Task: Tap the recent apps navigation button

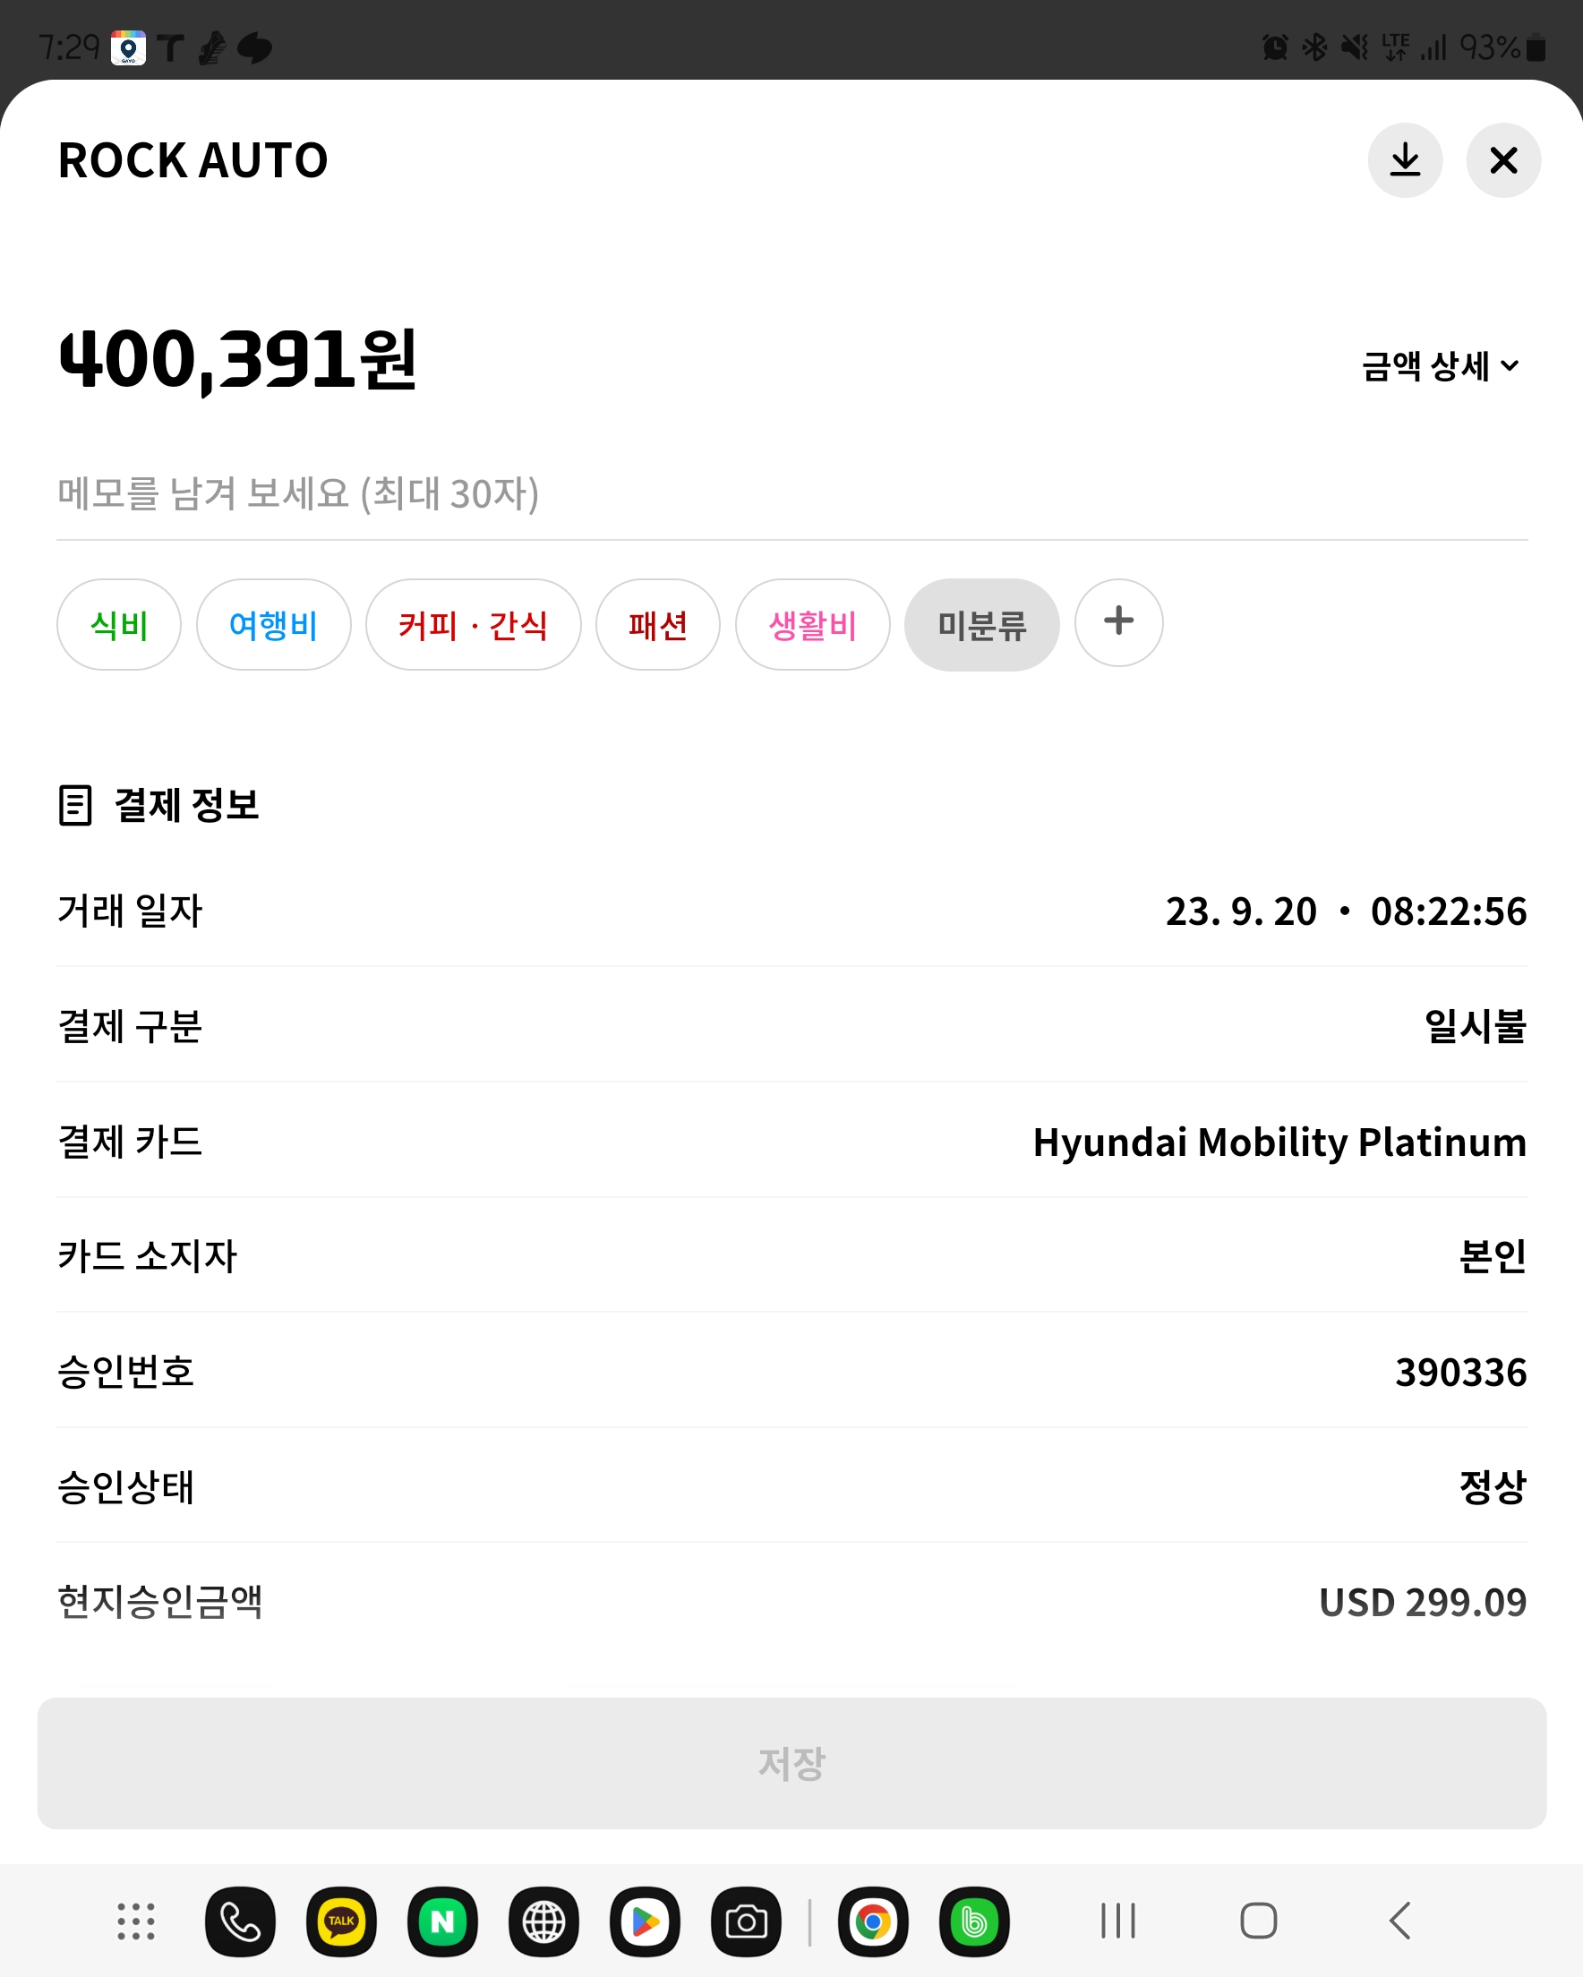Action: tap(1118, 1921)
